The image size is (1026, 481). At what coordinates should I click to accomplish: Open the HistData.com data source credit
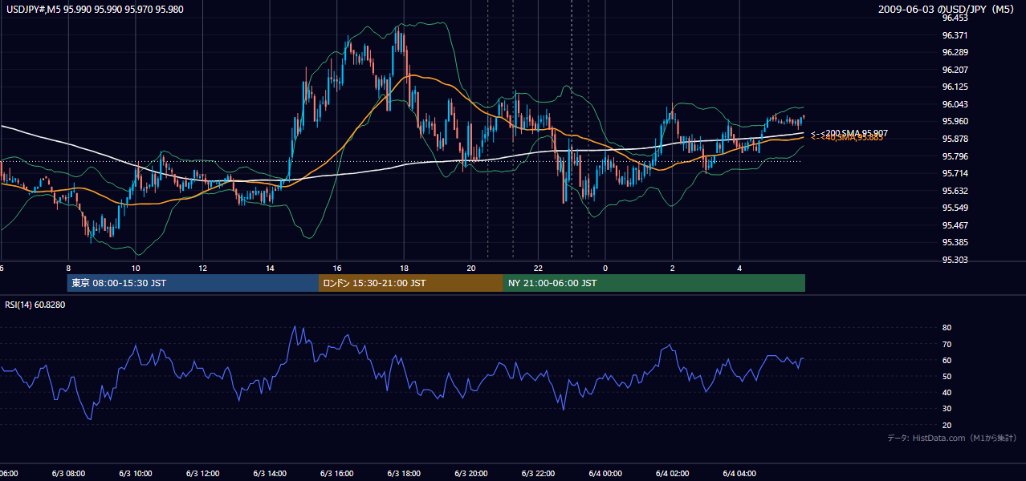coord(952,438)
